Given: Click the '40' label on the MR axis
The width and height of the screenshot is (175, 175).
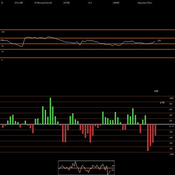Looking at the screenshot, I should pyautogui.click(x=171, y=115).
